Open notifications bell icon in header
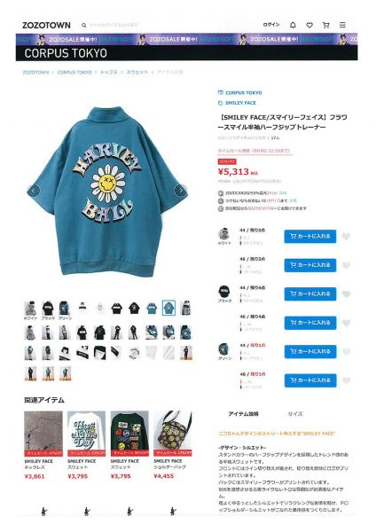376x532 pixels. [x=293, y=25]
